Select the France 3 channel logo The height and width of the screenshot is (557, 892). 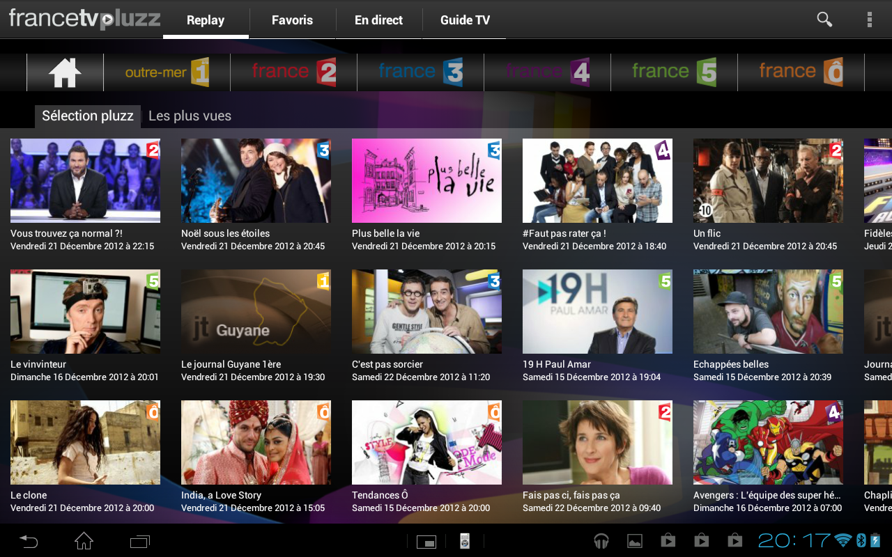pos(420,72)
